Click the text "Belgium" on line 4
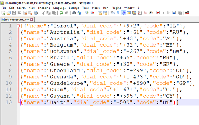The image size is (199, 125). tap(62, 45)
